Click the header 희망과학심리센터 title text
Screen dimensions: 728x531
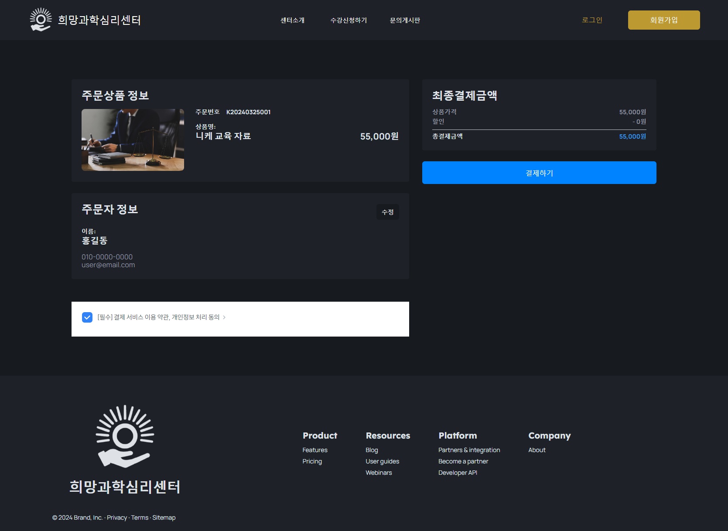click(x=99, y=20)
